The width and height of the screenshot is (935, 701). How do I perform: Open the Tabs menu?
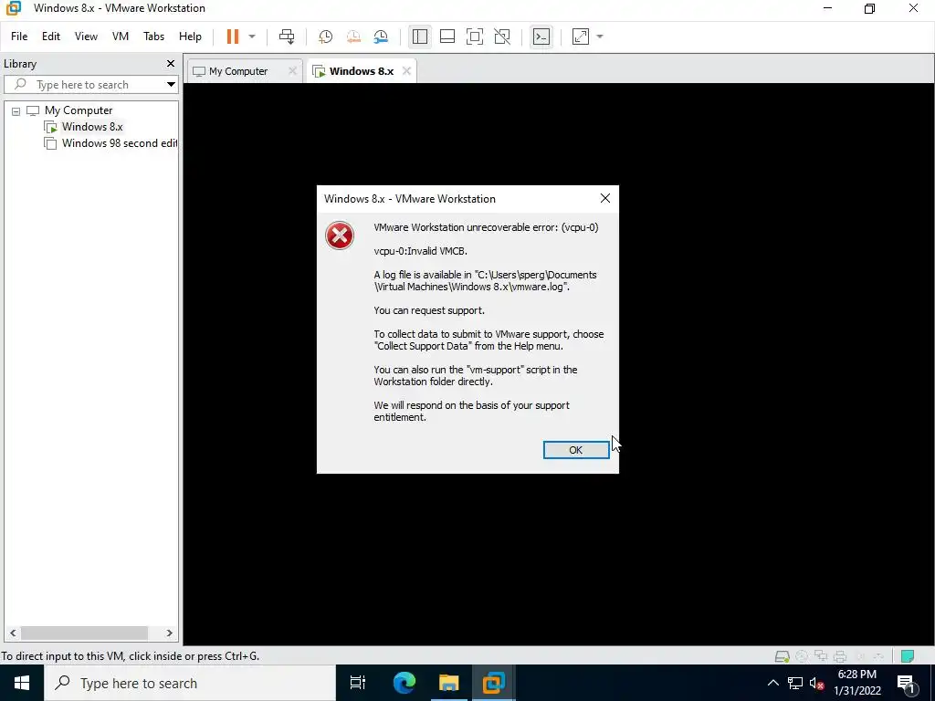(x=153, y=37)
